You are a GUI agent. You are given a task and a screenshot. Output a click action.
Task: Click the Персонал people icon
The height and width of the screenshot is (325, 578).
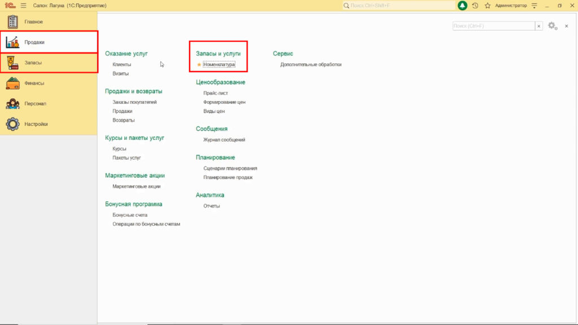point(12,104)
